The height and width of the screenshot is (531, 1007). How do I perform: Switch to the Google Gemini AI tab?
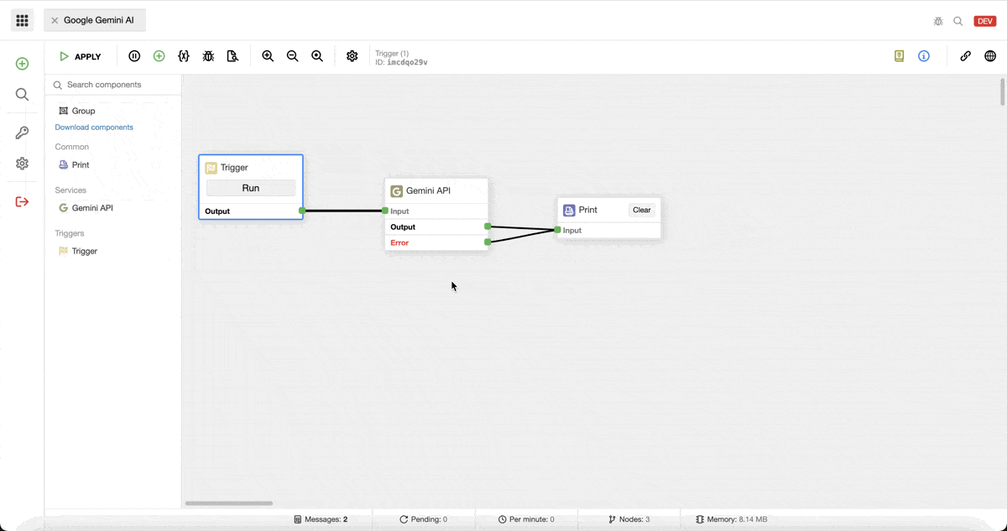(x=99, y=20)
